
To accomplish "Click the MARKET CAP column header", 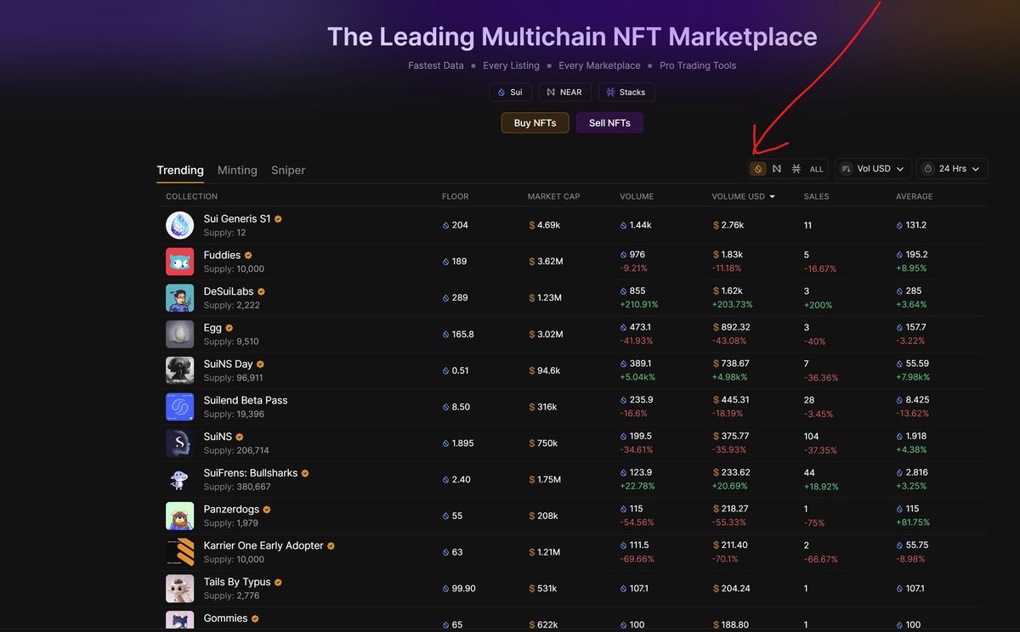I will tap(553, 196).
